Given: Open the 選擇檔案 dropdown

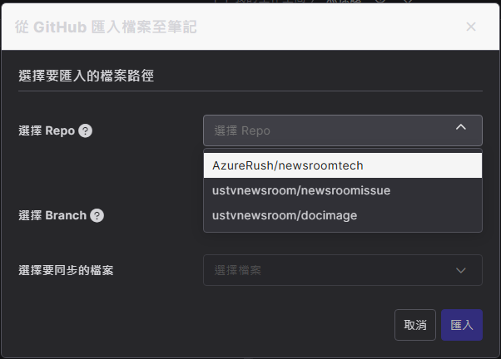Looking at the screenshot, I should 343,270.
